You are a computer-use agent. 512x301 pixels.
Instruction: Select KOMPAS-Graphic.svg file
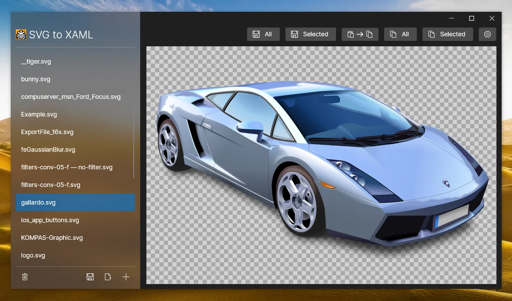(x=75, y=238)
